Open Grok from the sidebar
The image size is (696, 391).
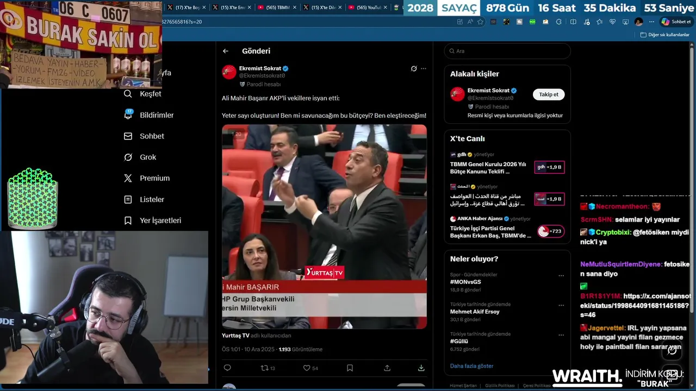coord(140,157)
